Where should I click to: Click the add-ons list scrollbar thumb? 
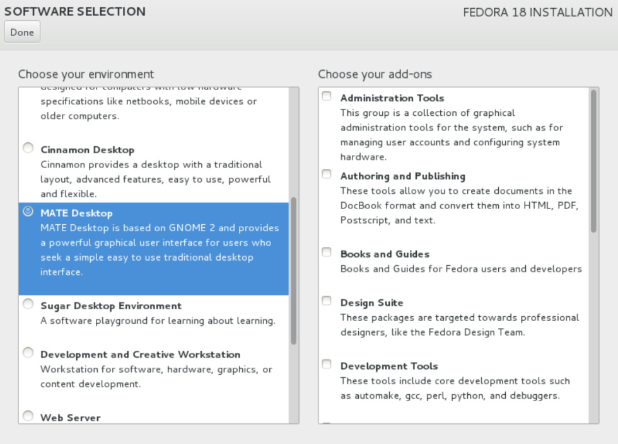(593, 161)
